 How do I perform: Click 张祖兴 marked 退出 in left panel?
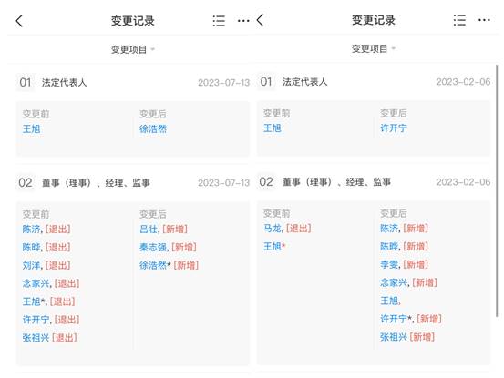pos(36,338)
